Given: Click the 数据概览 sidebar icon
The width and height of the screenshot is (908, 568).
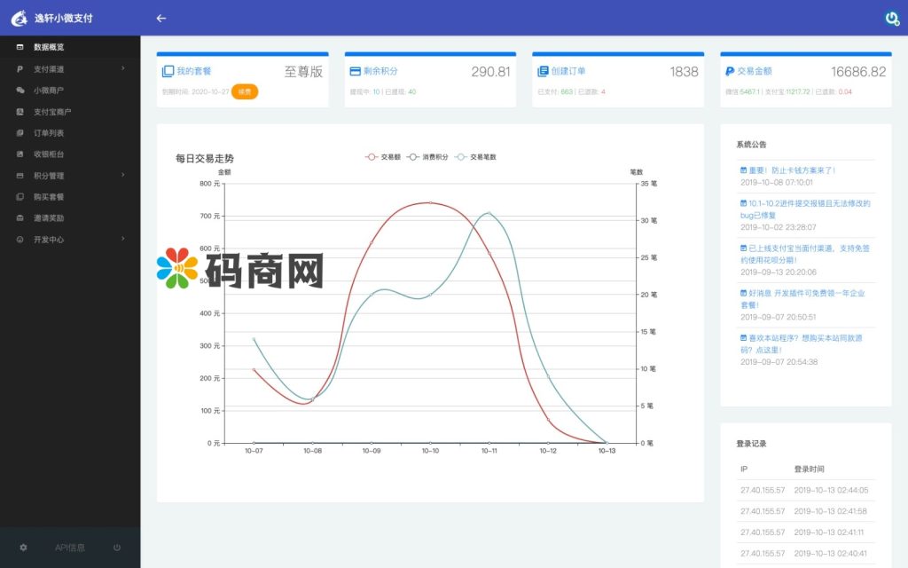Looking at the screenshot, I should [20, 47].
